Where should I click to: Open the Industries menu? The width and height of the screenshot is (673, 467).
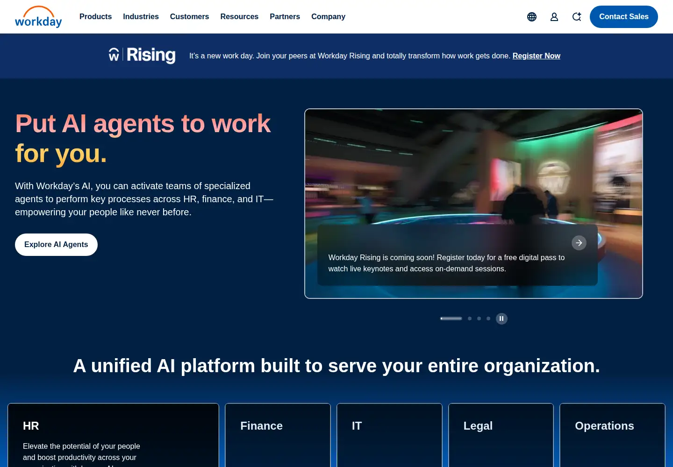coord(141,17)
